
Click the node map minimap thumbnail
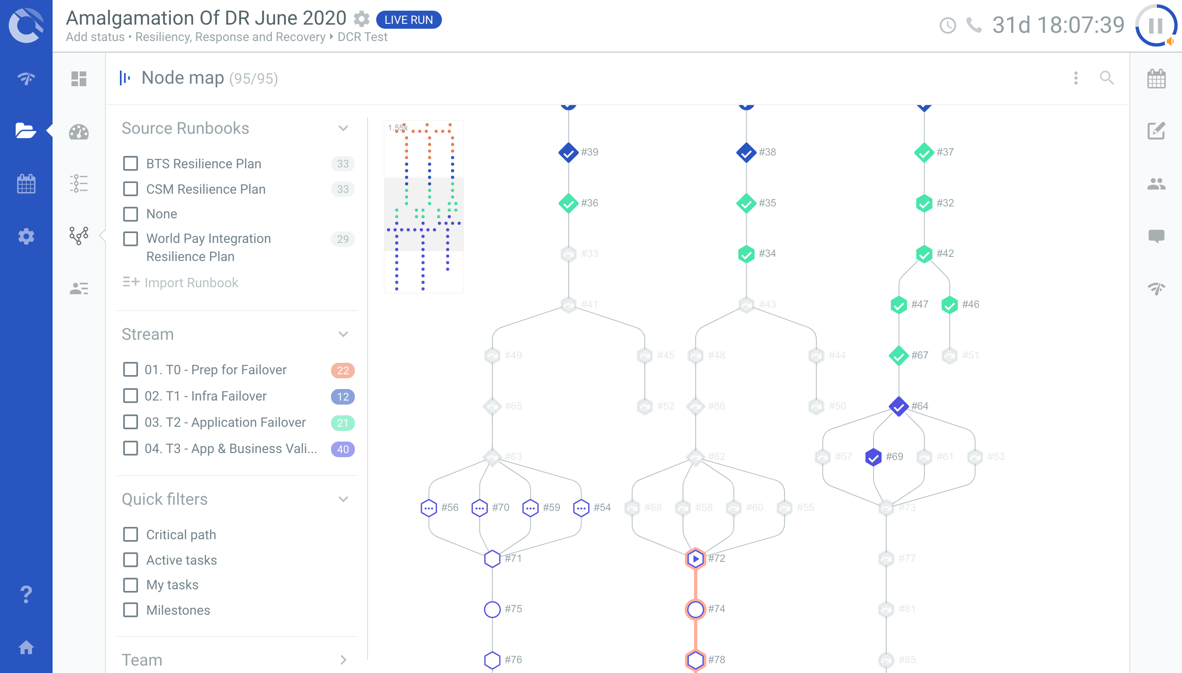click(423, 206)
